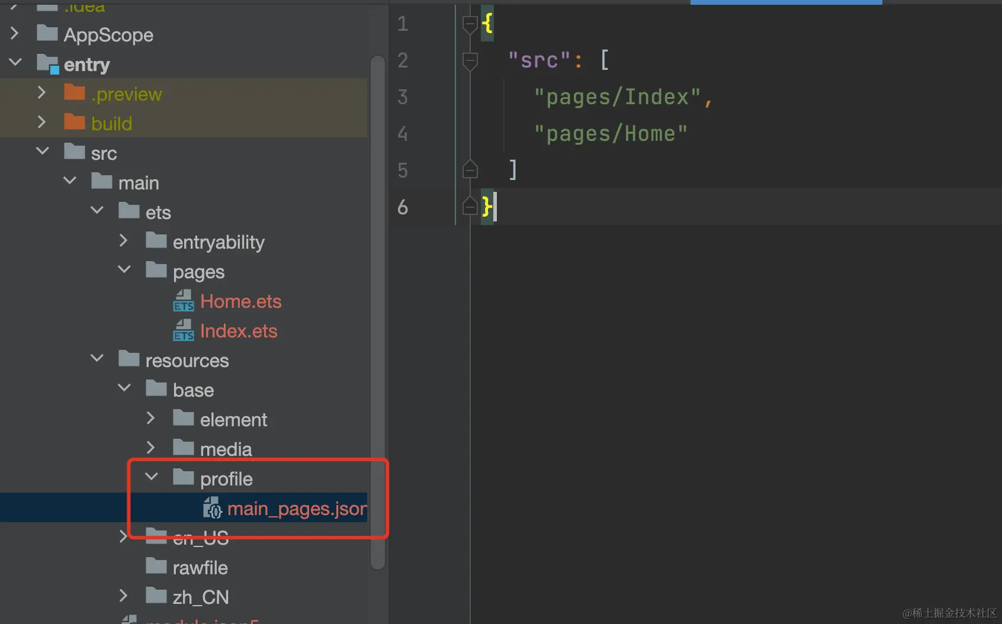Screen dimensions: 1002x624
Task: Fold the src array at line 2
Action: click(470, 61)
